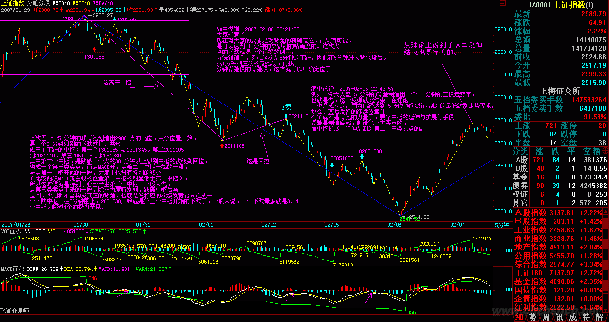The image size is (609, 322).
Task: Open the 细 detail tab
Action: pyautogui.click(x=520, y=317)
